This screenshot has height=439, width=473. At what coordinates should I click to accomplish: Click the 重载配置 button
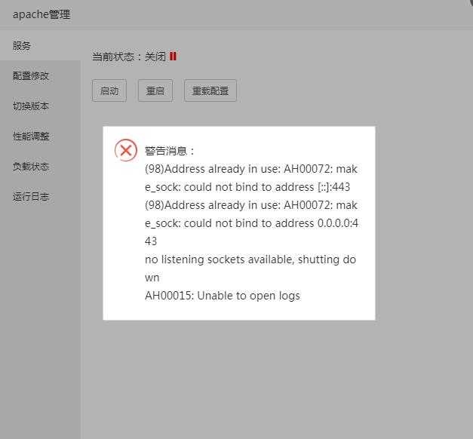pyautogui.click(x=210, y=91)
